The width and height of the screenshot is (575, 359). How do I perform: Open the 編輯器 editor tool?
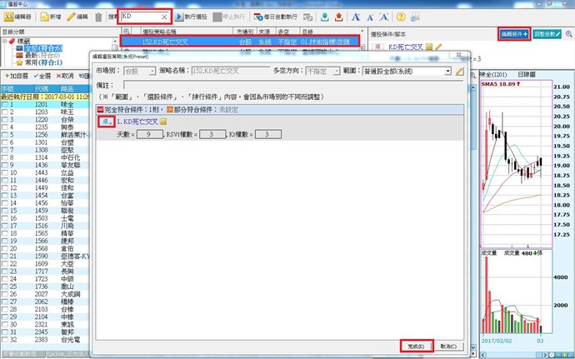click(x=18, y=17)
